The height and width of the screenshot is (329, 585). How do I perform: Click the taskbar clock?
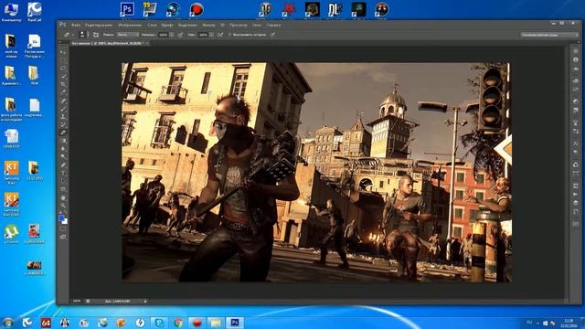click(x=569, y=323)
